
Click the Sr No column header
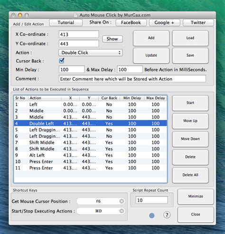pyautogui.click(x=21, y=98)
